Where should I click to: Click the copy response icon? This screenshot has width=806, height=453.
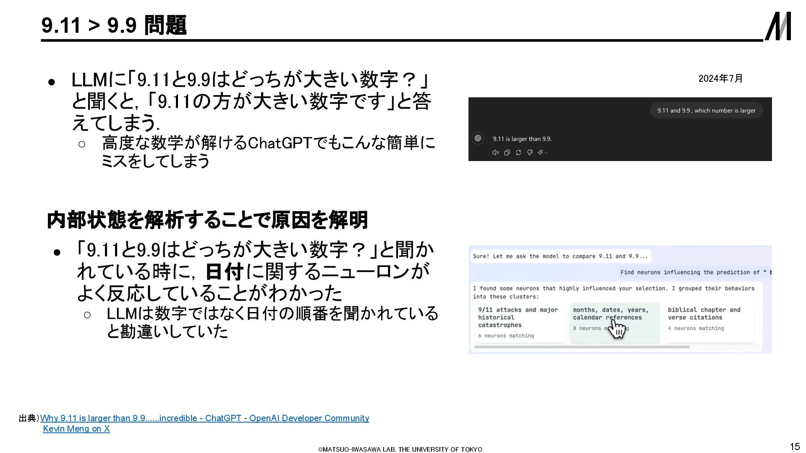(x=507, y=153)
